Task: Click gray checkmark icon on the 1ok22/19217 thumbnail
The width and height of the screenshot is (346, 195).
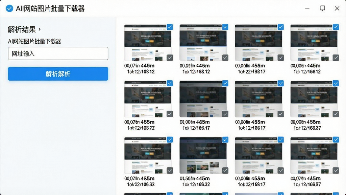Action: [x=281, y=58]
